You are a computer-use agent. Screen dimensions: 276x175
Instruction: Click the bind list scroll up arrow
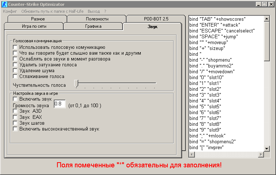click(266, 19)
